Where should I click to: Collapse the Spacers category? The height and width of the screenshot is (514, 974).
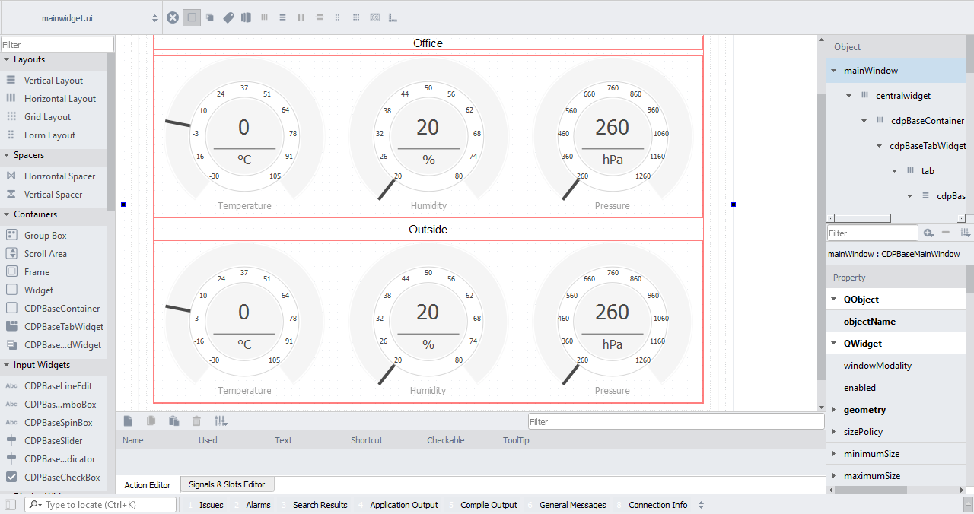(x=6, y=155)
